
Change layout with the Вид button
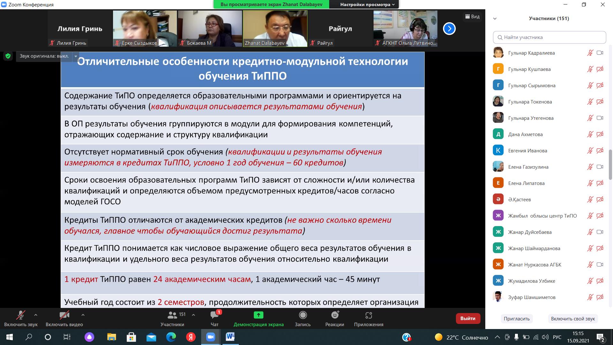point(473,17)
